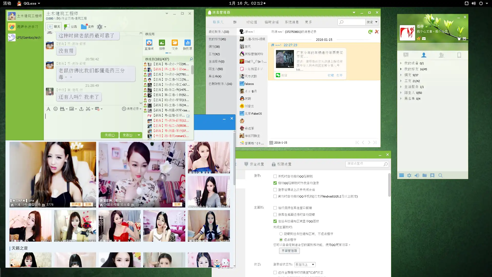Open the settings gear in QQ panel bottom bar
The height and width of the screenshot is (277, 492).
tap(409, 175)
